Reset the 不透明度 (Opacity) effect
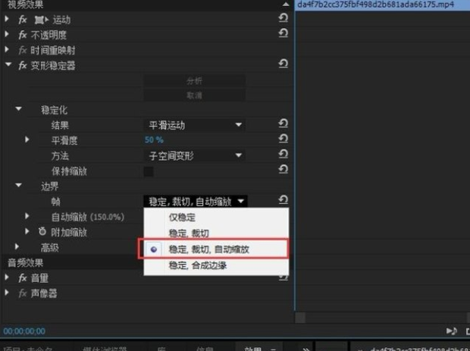 [x=283, y=33]
